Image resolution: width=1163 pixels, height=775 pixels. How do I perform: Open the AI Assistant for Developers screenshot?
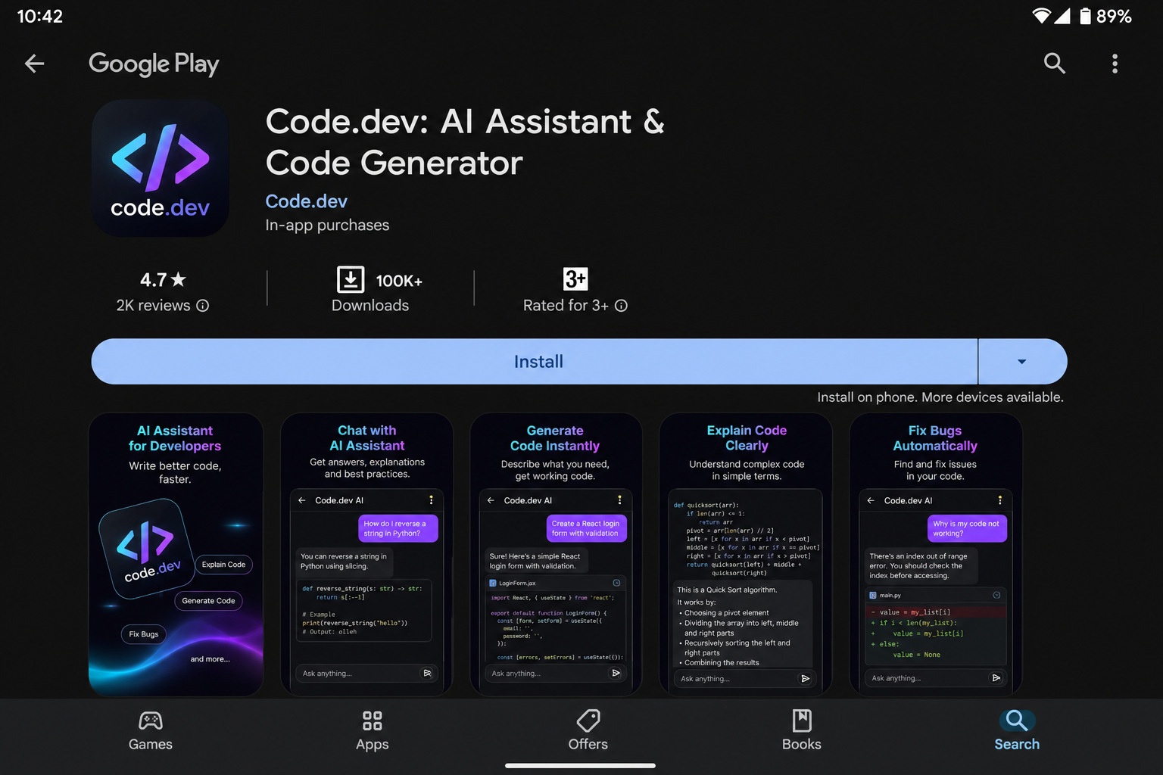(x=176, y=554)
